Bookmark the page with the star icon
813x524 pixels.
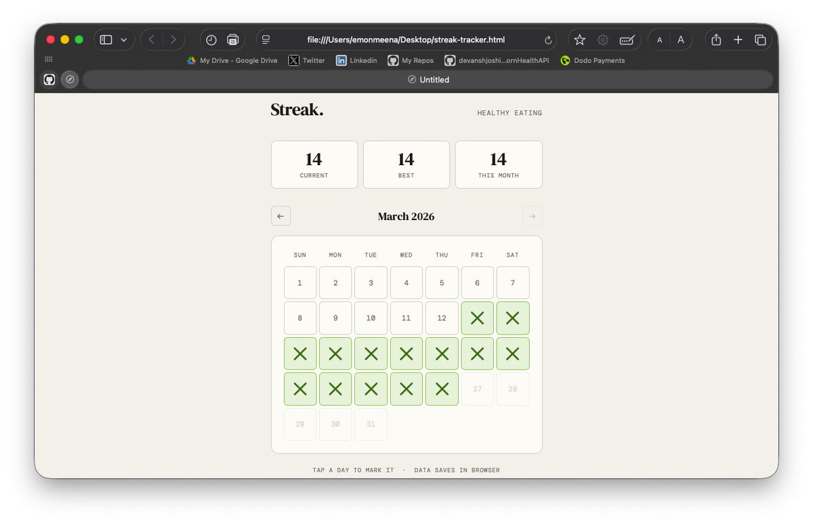click(579, 40)
